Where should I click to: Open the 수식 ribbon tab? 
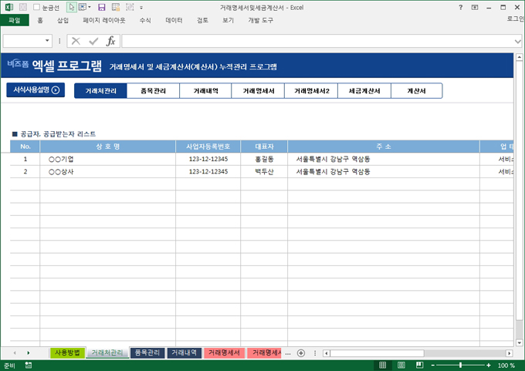tap(145, 20)
